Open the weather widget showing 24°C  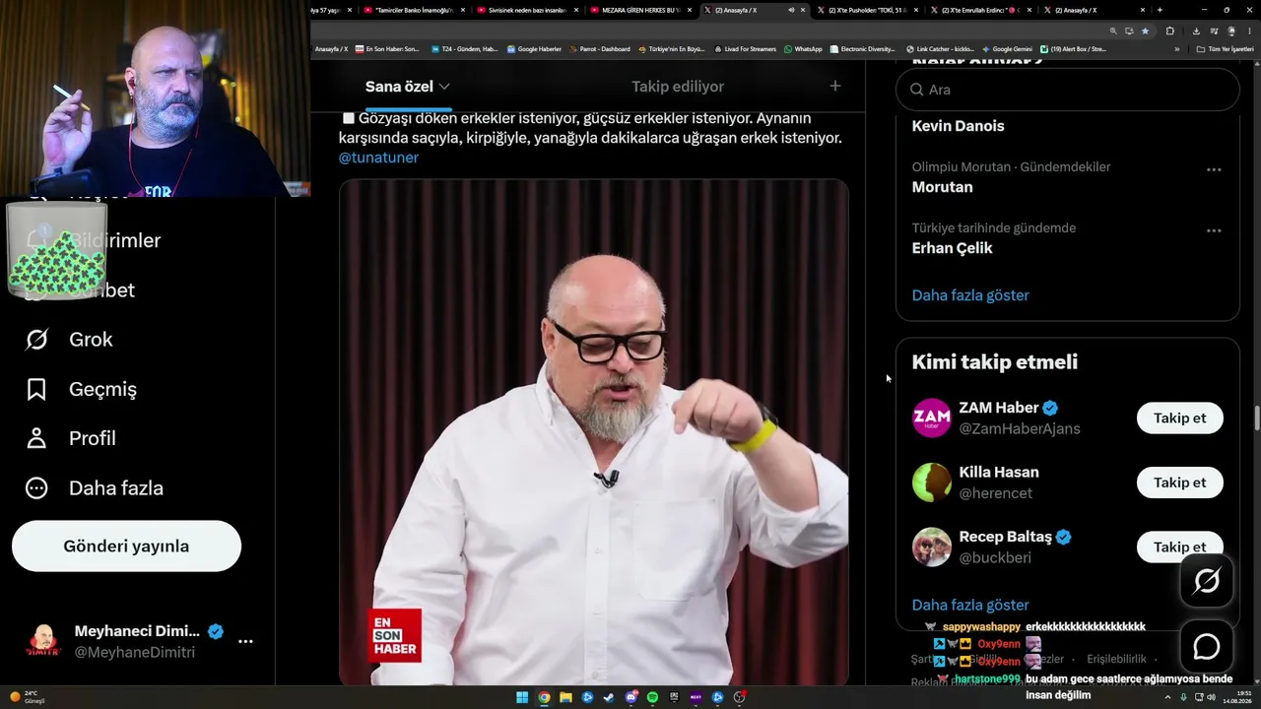[x=27, y=697]
